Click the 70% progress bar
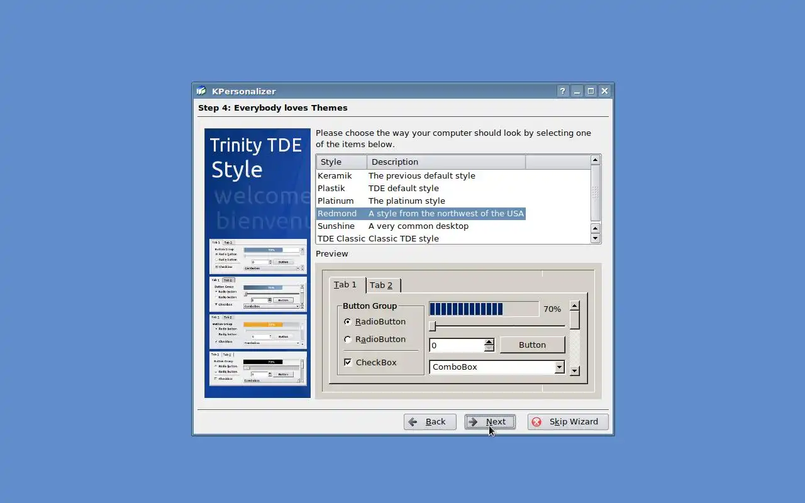The height and width of the screenshot is (503, 805). [484, 309]
